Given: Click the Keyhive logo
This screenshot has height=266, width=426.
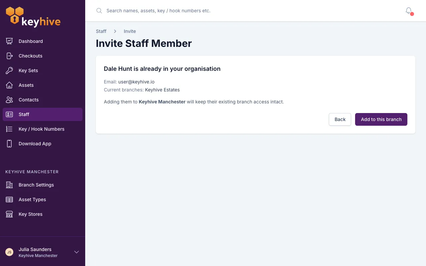Looking at the screenshot, I should point(33,17).
